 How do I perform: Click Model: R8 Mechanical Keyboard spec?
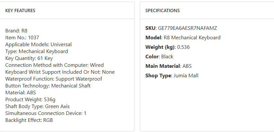(x=183, y=38)
